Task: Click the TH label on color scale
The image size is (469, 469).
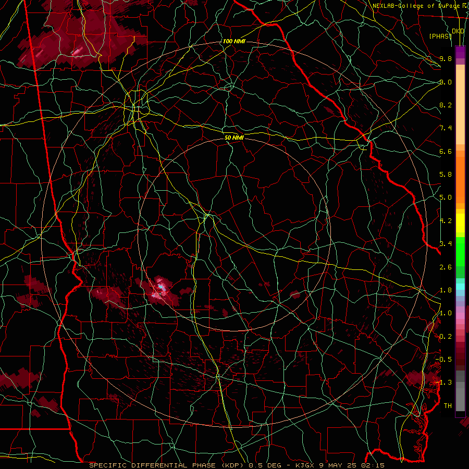Action: point(448,406)
